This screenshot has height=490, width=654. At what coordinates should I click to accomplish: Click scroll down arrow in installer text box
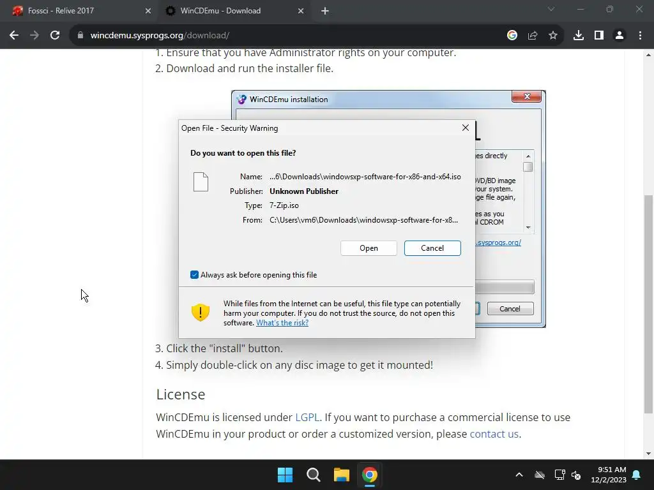point(528,228)
